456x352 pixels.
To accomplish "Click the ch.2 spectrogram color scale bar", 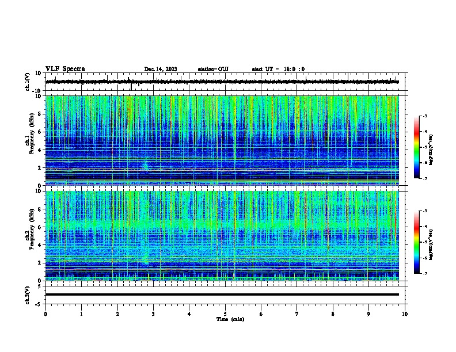I will pyautogui.click(x=417, y=242).
